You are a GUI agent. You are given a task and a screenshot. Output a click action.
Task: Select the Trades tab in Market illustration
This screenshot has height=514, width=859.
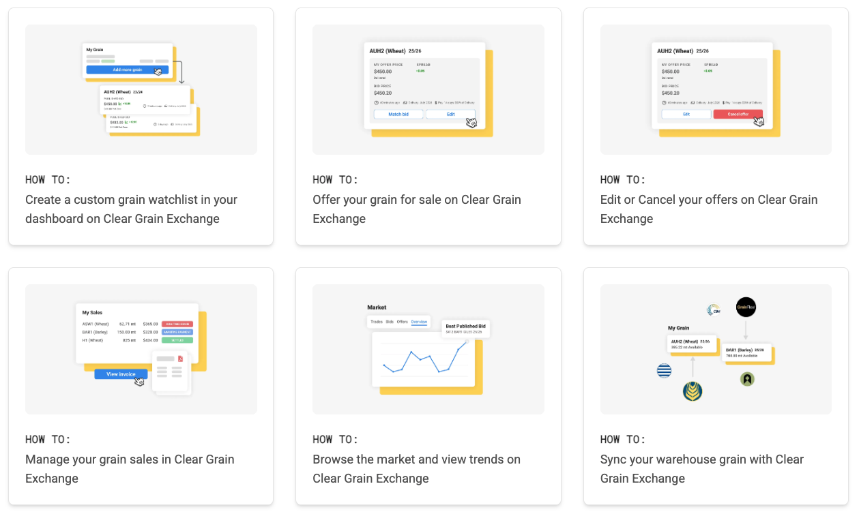(377, 321)
